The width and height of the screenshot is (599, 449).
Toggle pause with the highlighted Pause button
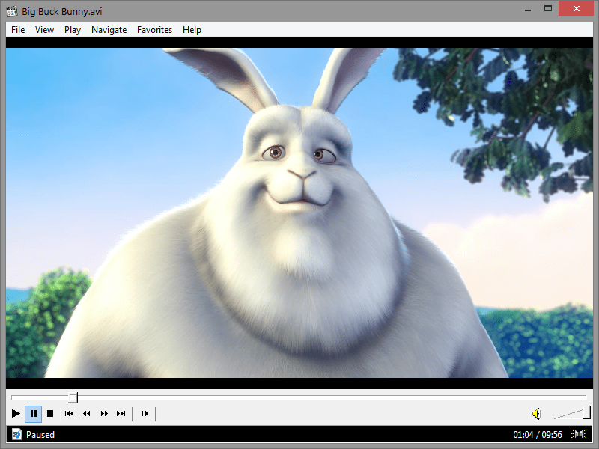tap(33, 413)
